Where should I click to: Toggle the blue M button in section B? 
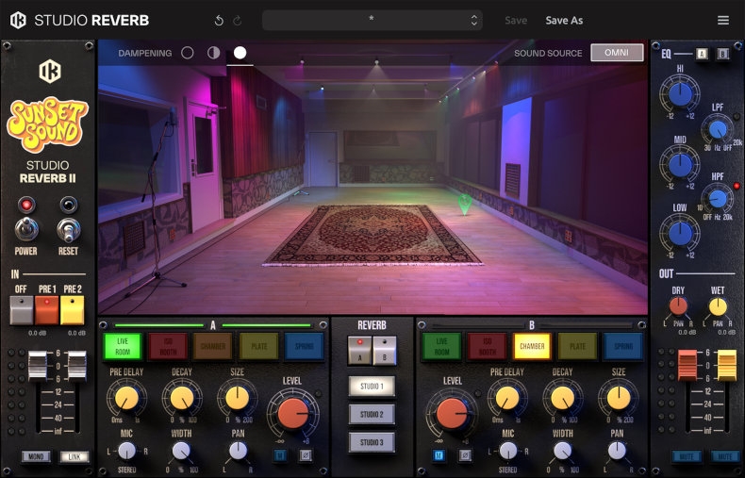coord(439,455)
